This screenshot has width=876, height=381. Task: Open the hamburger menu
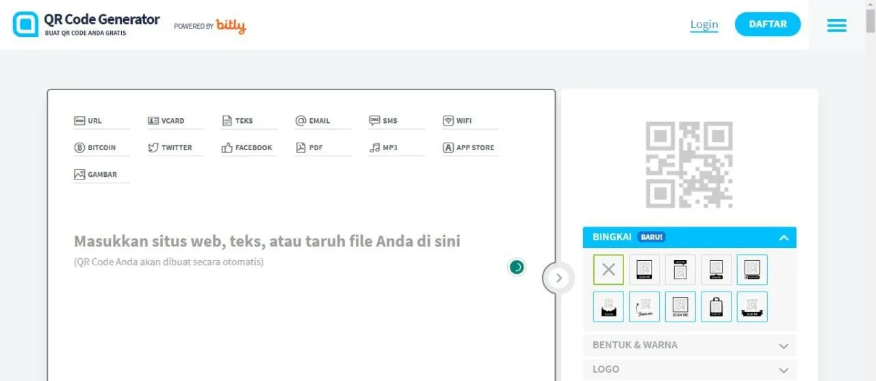[x=836, y=25]
